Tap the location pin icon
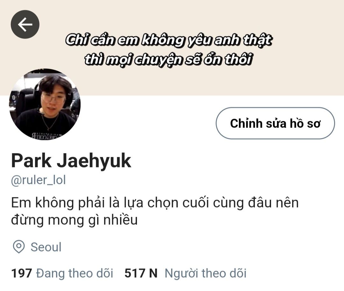344x291 pixels. (x=19, y=247)
